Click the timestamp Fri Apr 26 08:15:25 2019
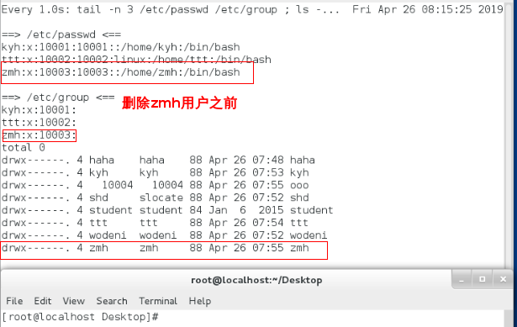 (428, 9)
